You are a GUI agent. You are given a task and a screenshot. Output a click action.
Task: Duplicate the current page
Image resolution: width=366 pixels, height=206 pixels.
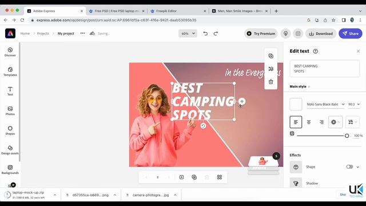point(194,177)
